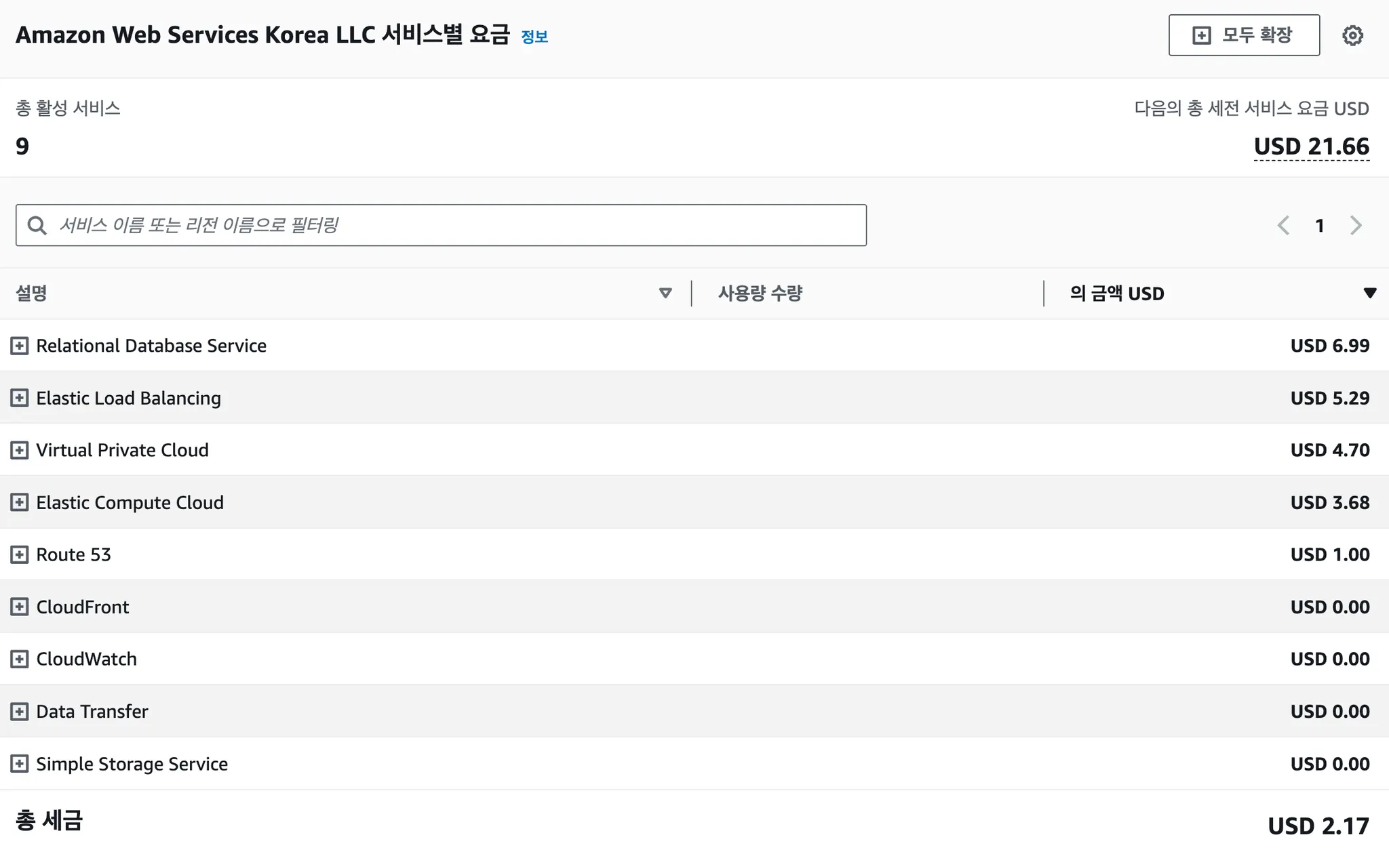Expand Elastic Compute Cloud row
Screen dimensions: 1389x852
click(x=20, y=502)
